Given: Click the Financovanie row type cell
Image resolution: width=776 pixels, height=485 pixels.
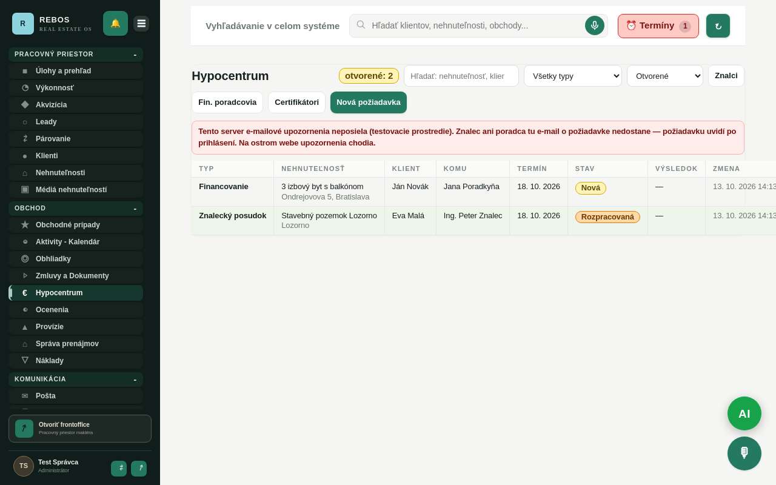Looking at the screenshot, I should (233, 192).
